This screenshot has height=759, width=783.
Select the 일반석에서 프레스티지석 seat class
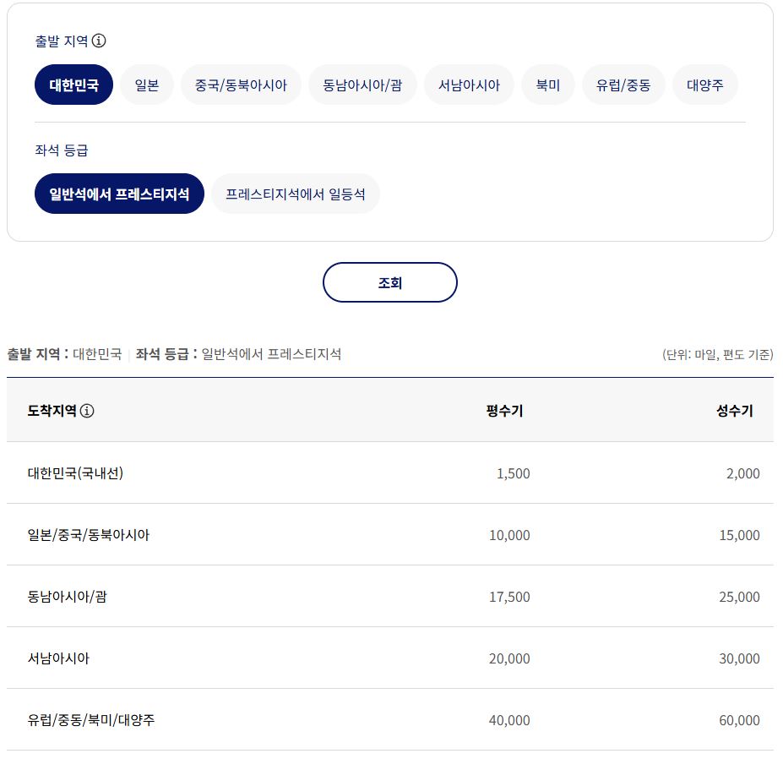[x=118, y=193]
